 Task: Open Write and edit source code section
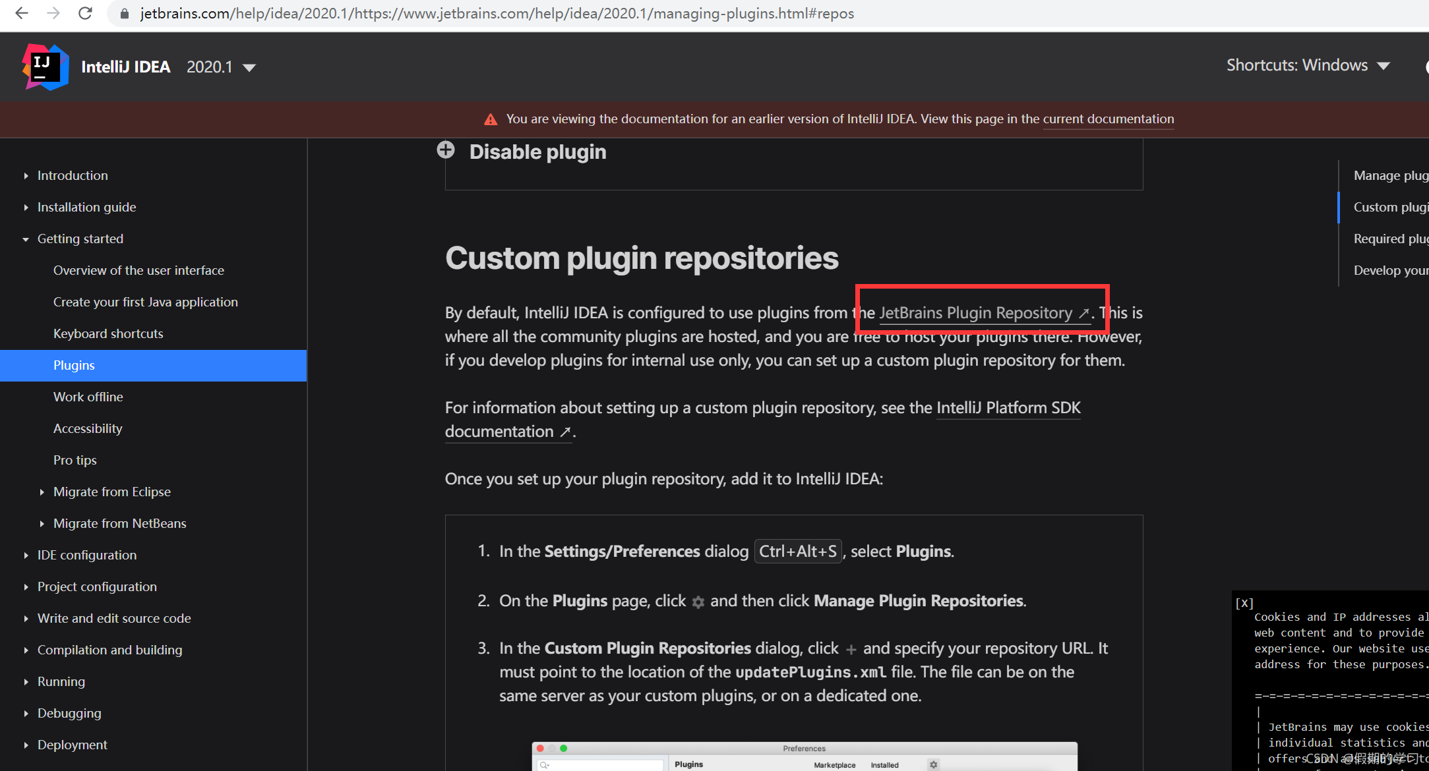coord(114,618)
